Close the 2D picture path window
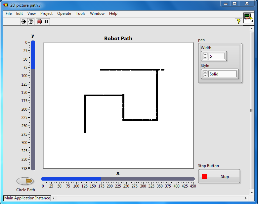This screenshot has height=204, width=258. [247, 4]
